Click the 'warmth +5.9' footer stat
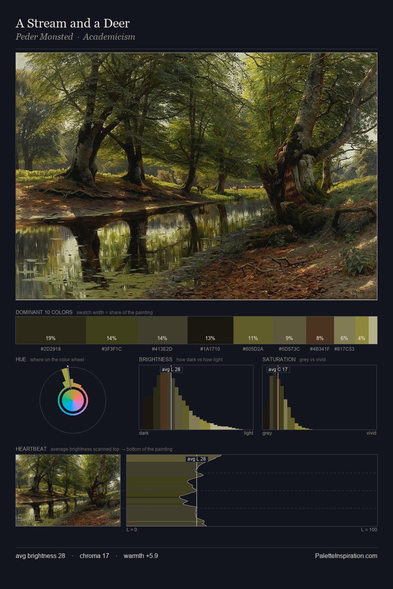 [x=141, y=556]
